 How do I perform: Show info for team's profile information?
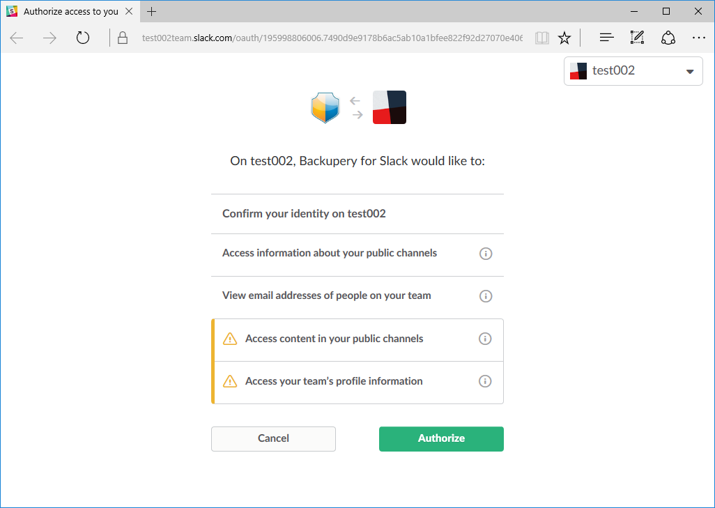click(x=486, y=382)
